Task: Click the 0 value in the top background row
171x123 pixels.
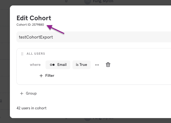Action: pyautogui.click(x=66, y=1)
